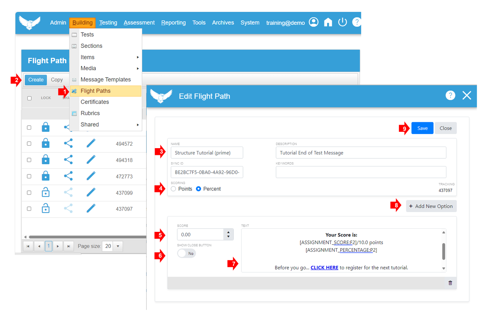Edit flight path 437097 using pencil icon
Viewport: 481px width, 313px height.
[x=91, y=208]
